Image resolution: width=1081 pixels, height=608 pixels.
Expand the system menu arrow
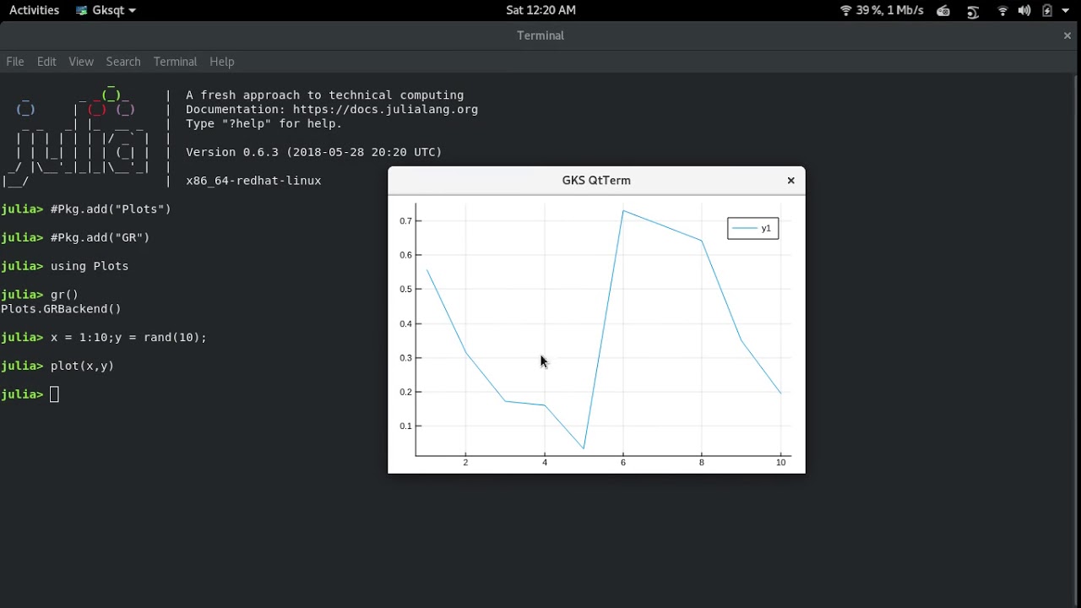pos(1066,11)
